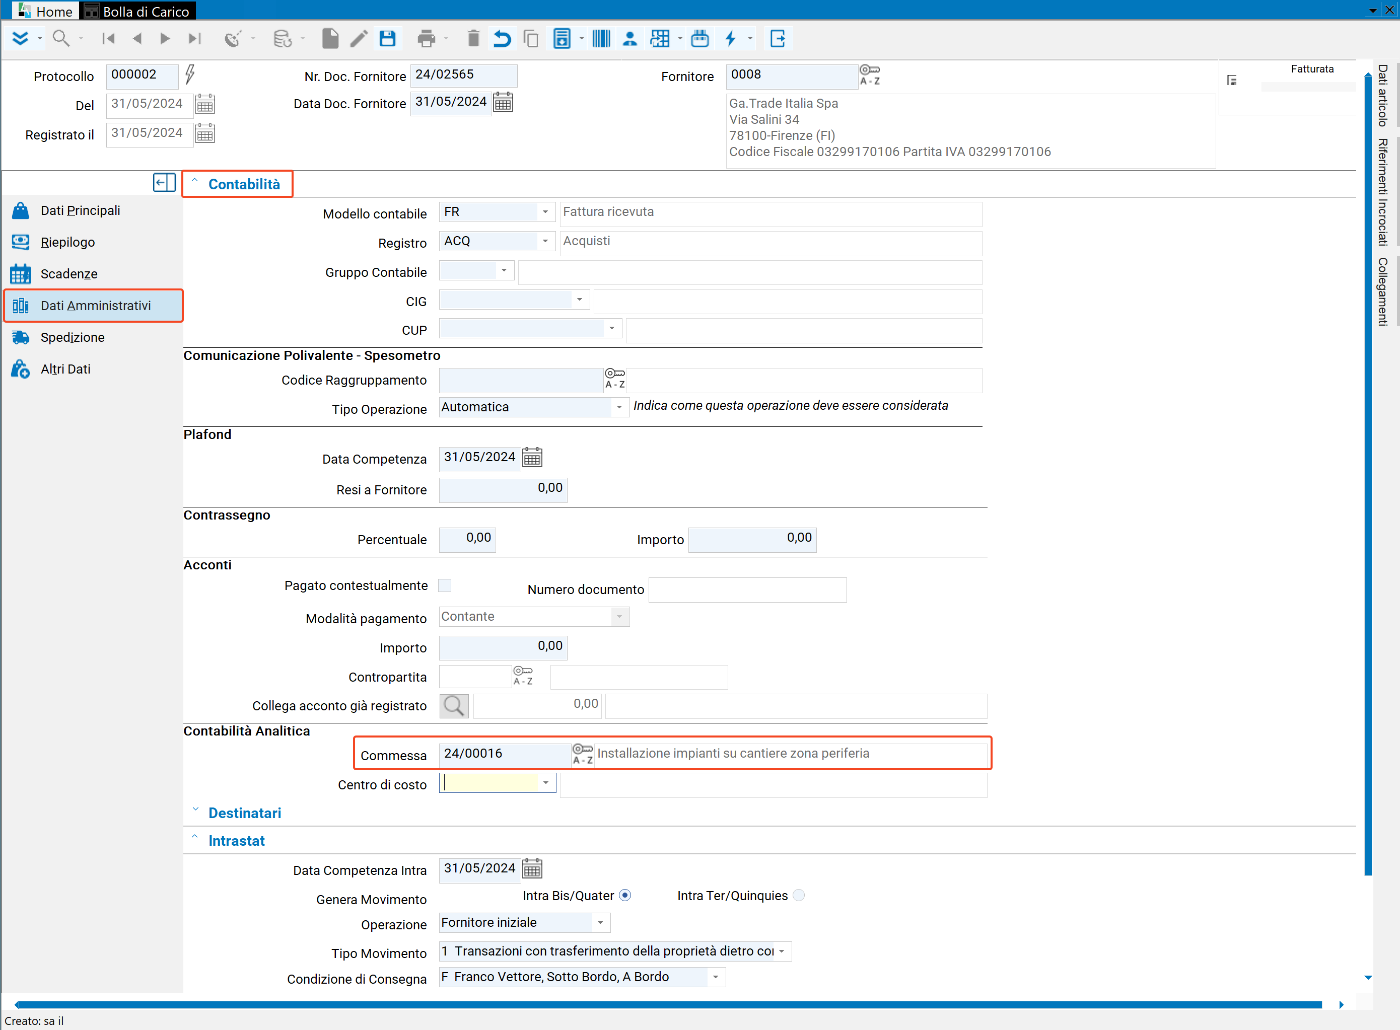Open the Riepilogo sidebar item

92,243
